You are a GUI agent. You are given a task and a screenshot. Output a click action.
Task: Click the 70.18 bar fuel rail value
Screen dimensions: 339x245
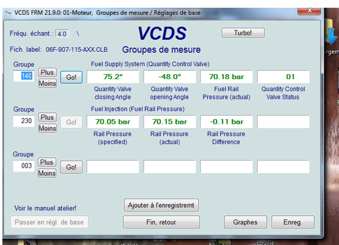(x=226, y=77)
